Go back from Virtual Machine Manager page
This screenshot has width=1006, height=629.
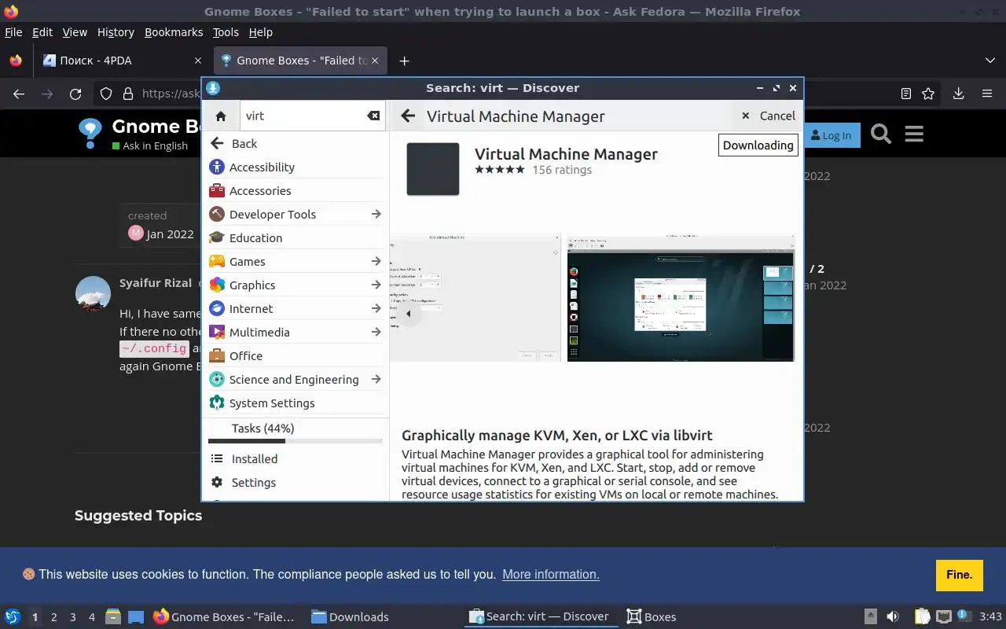point(407,116)
